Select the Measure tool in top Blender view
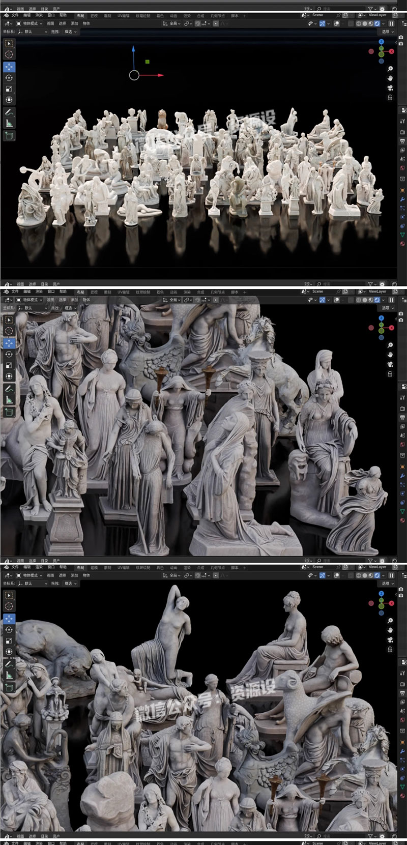The width and height of the screenshot is (407, 845). click(9, 123)
